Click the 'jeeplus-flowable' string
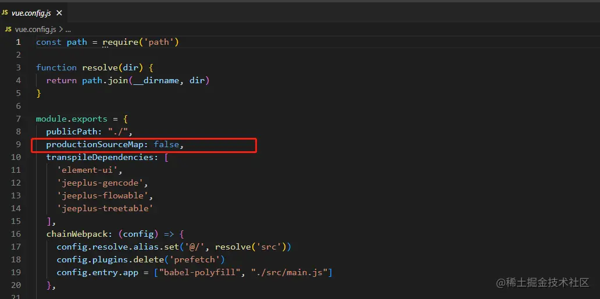This screenshot has width=600, height=299. point(102,195)
